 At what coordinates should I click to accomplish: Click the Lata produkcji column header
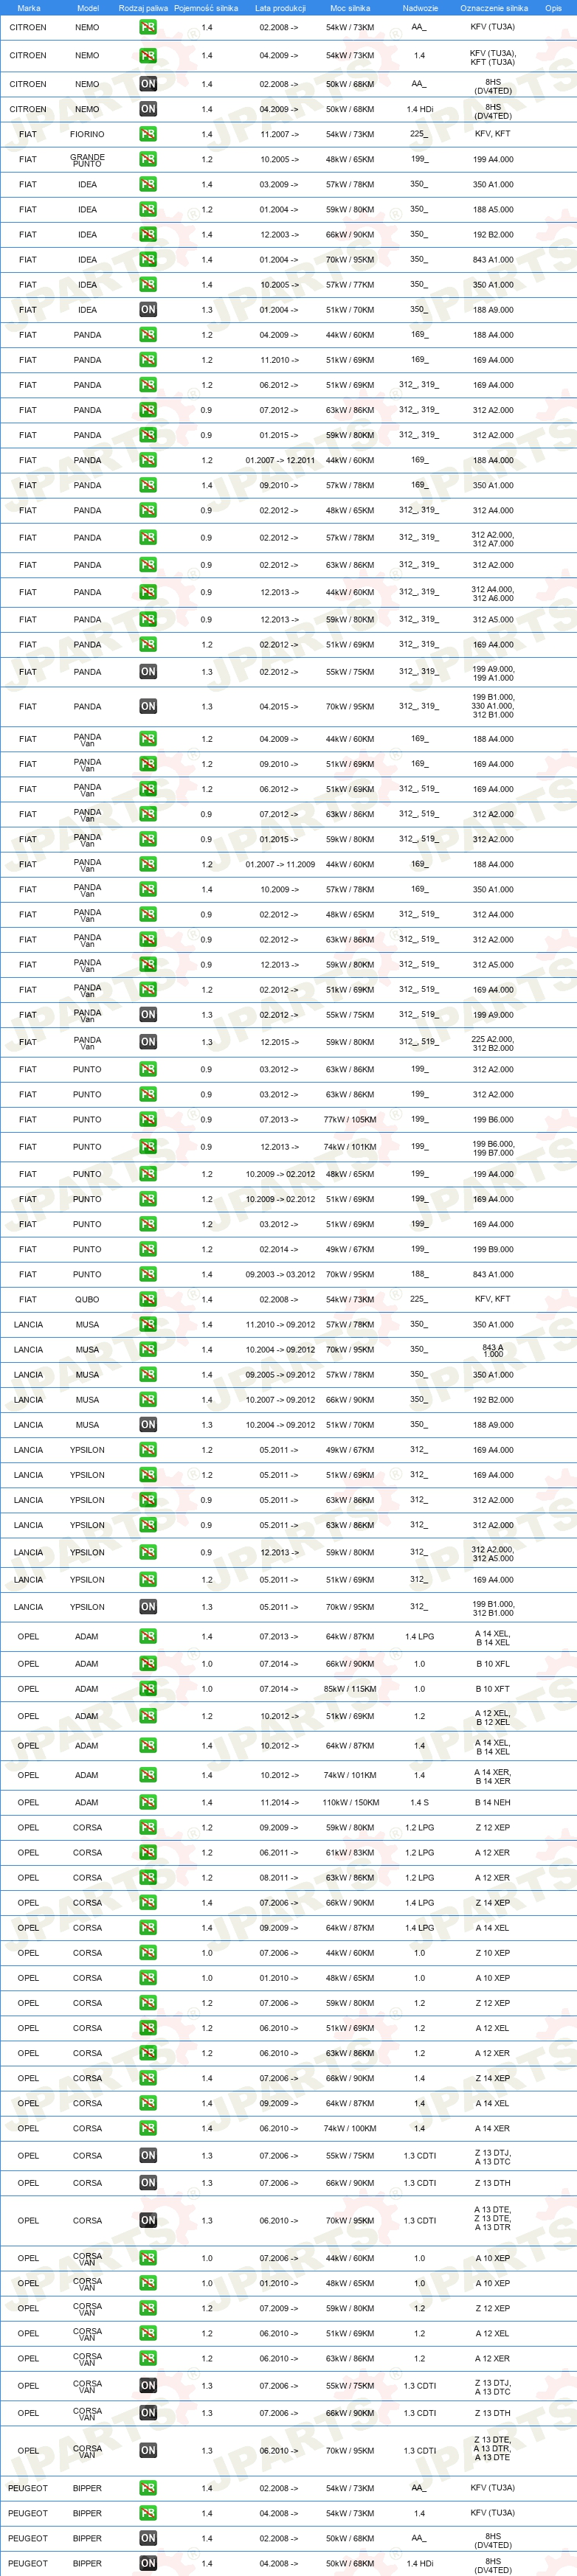pyautogui.click(x=280, y=8)
